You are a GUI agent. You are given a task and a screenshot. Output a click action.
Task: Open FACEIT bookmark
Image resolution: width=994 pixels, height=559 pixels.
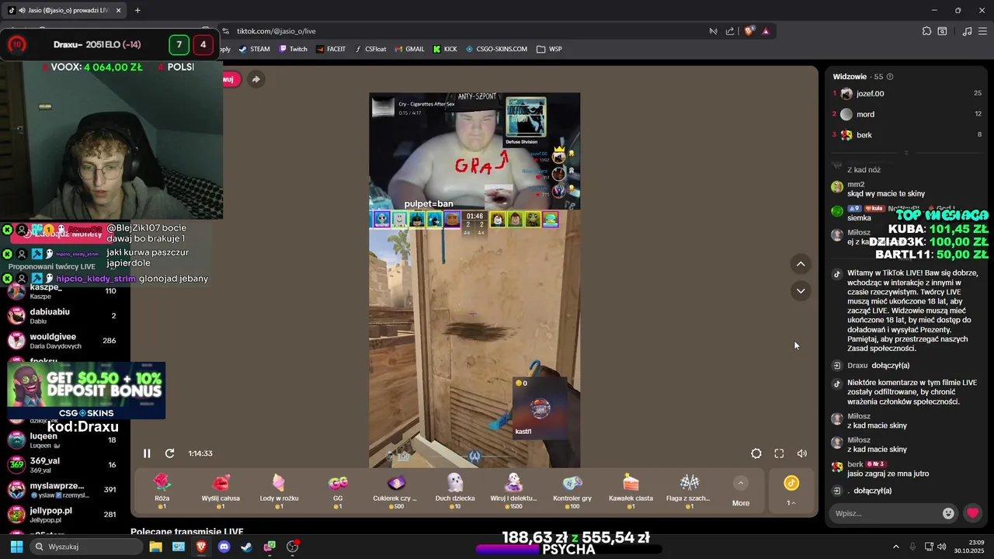[330, 49]
